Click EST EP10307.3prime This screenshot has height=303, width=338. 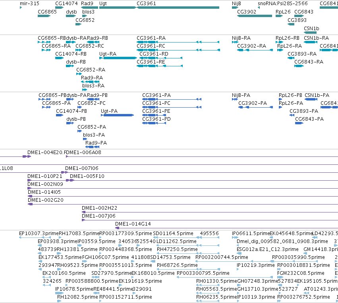coord(39,234)
